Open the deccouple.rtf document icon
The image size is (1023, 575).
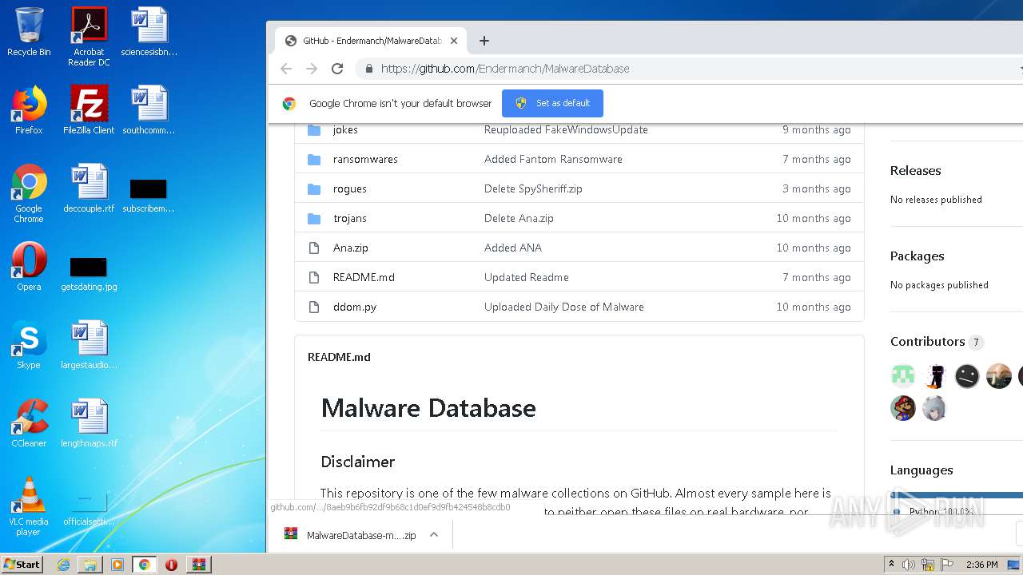[x=89, y=188]
